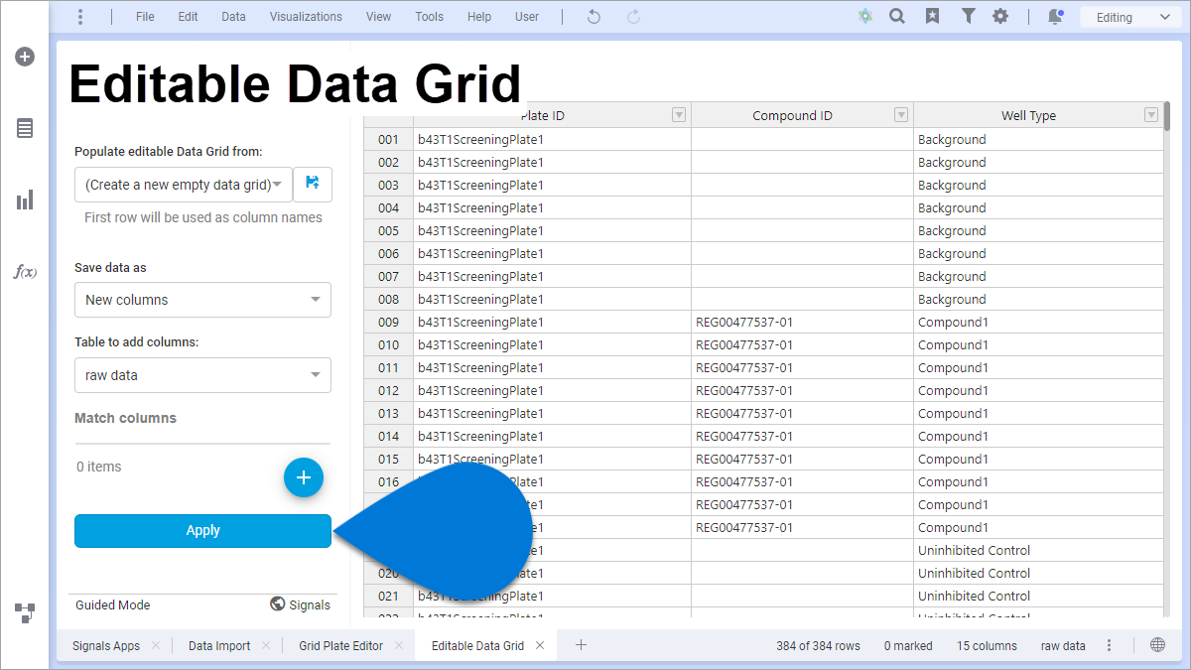Switch to the Data Import tab
Screen dimensions: 1191x670
219,645
